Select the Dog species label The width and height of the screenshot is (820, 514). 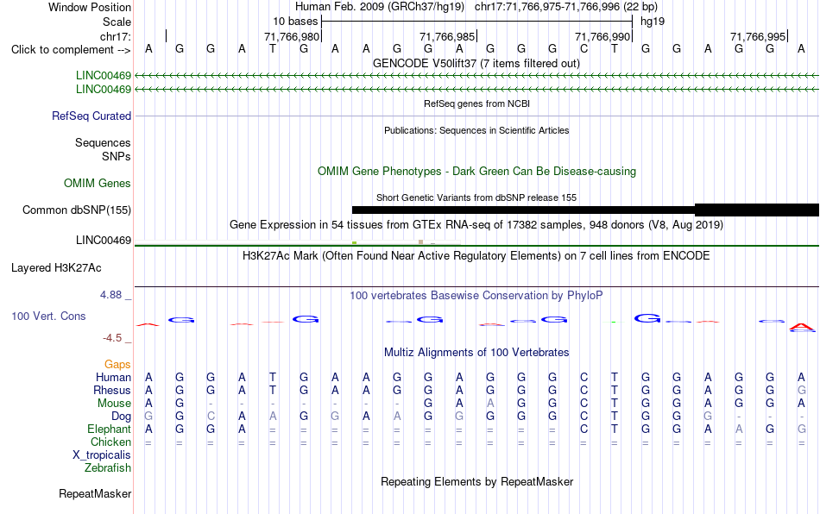click(x=121, y=417)
